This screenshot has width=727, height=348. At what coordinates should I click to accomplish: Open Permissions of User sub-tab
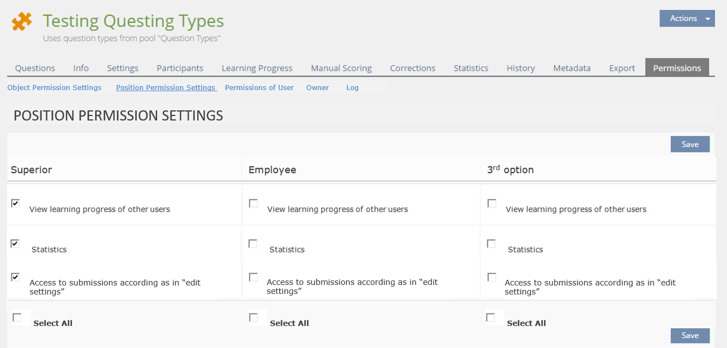(x=259, y=88)
